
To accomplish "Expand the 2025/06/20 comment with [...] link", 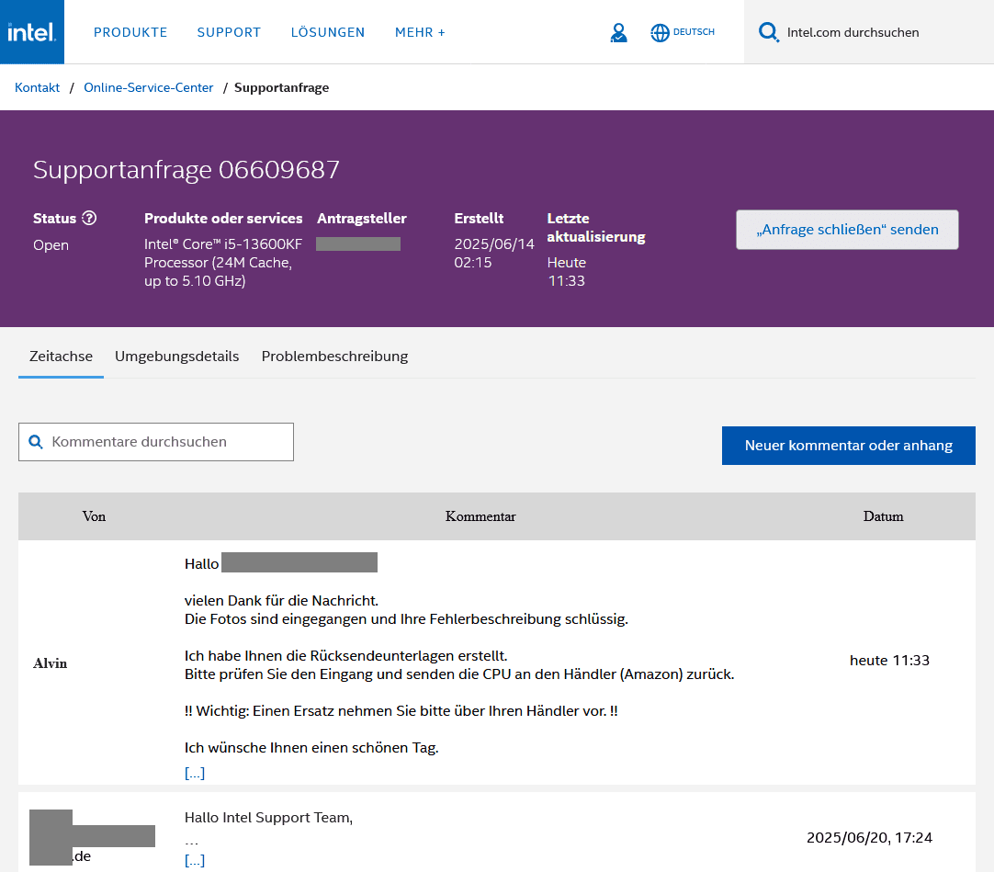I will (195, 861).
